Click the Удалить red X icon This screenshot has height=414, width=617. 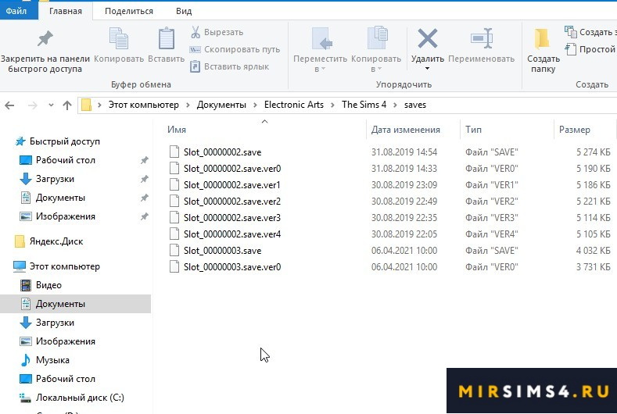pos(427,38)
